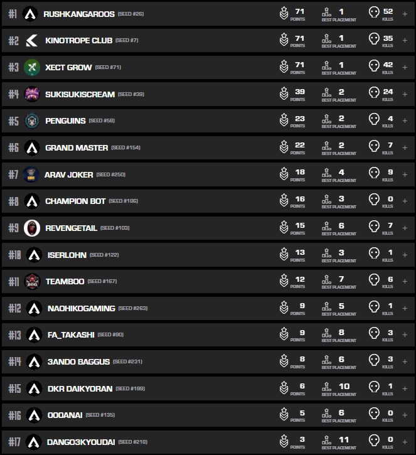Open the Naohikogaming team name
Image resolution: width=416 pixels, height=455 pixels.
pos(81,308)
